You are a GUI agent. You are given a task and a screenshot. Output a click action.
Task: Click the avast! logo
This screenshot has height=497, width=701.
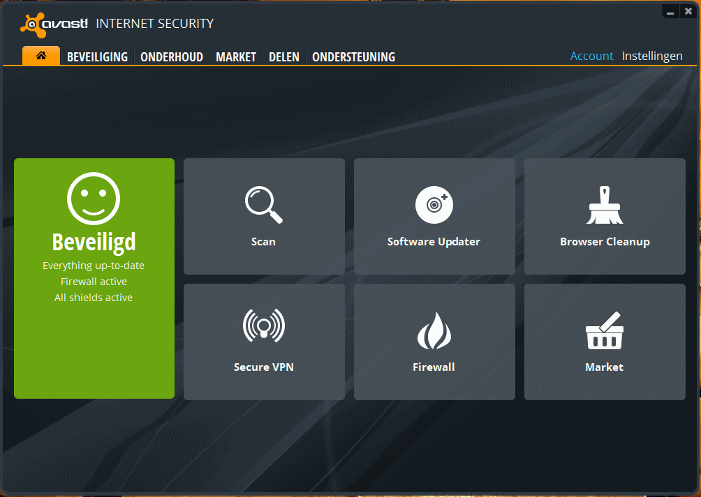tap(54, 24)
